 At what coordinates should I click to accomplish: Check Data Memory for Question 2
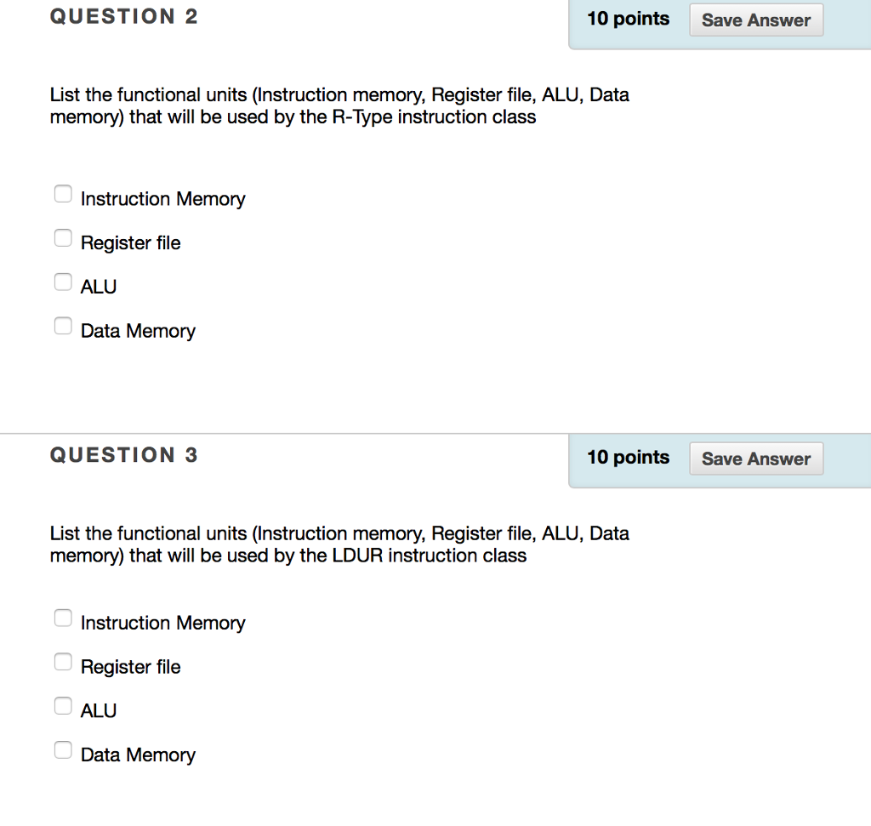[63, 325]
